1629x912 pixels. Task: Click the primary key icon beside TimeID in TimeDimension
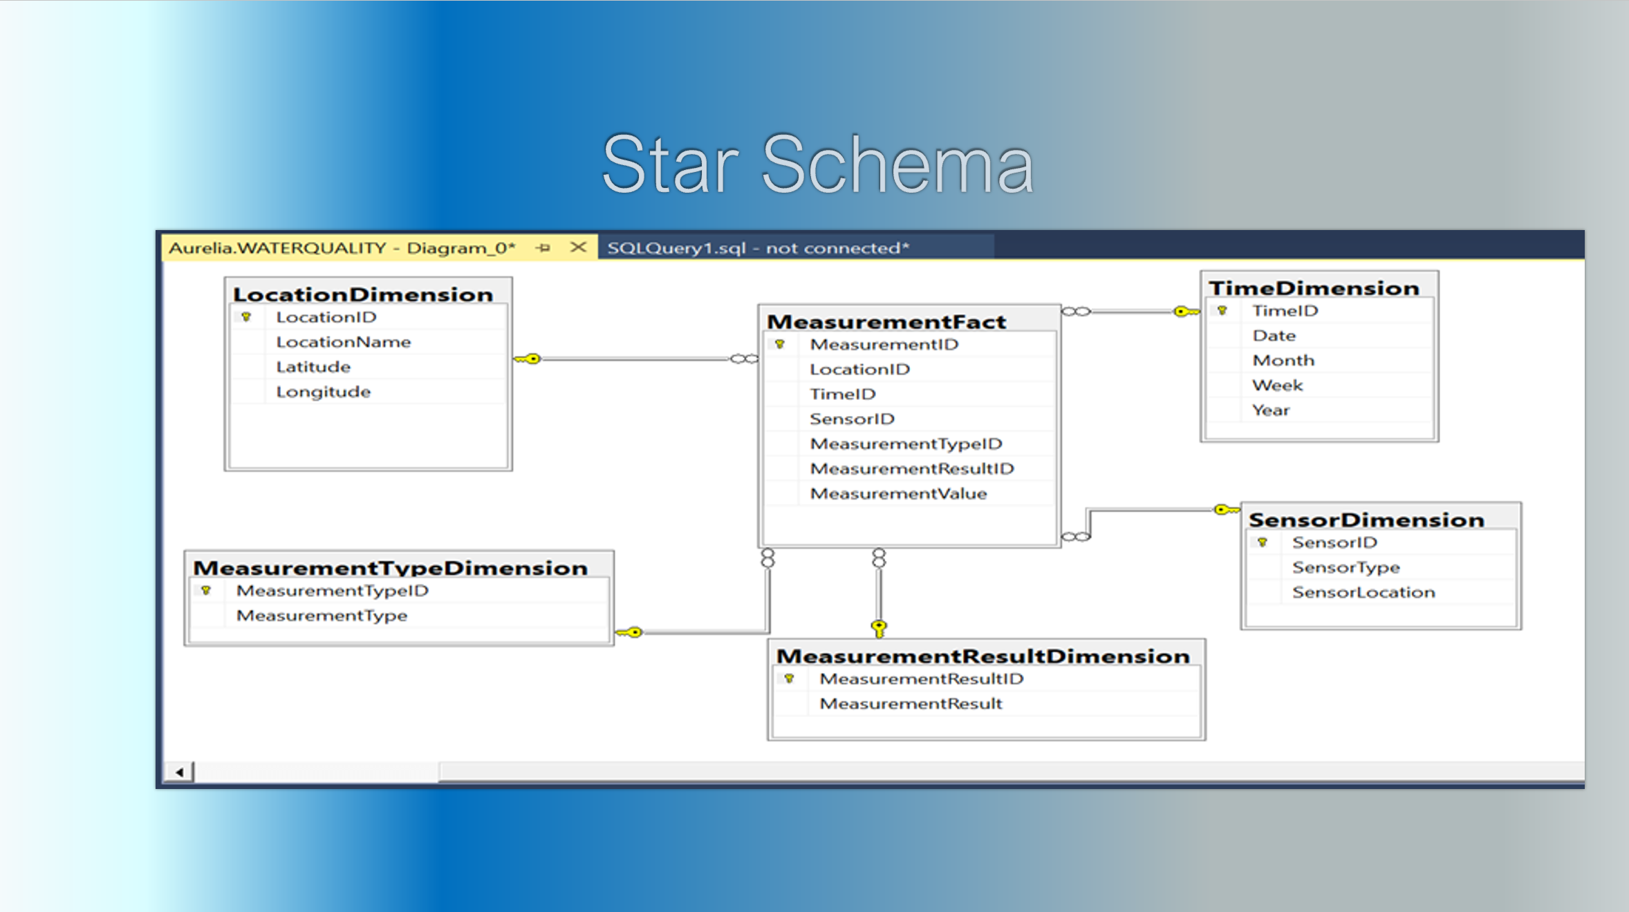coord(1222,311)
